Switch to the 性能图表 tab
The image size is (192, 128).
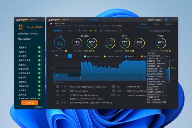click(156, 24)
